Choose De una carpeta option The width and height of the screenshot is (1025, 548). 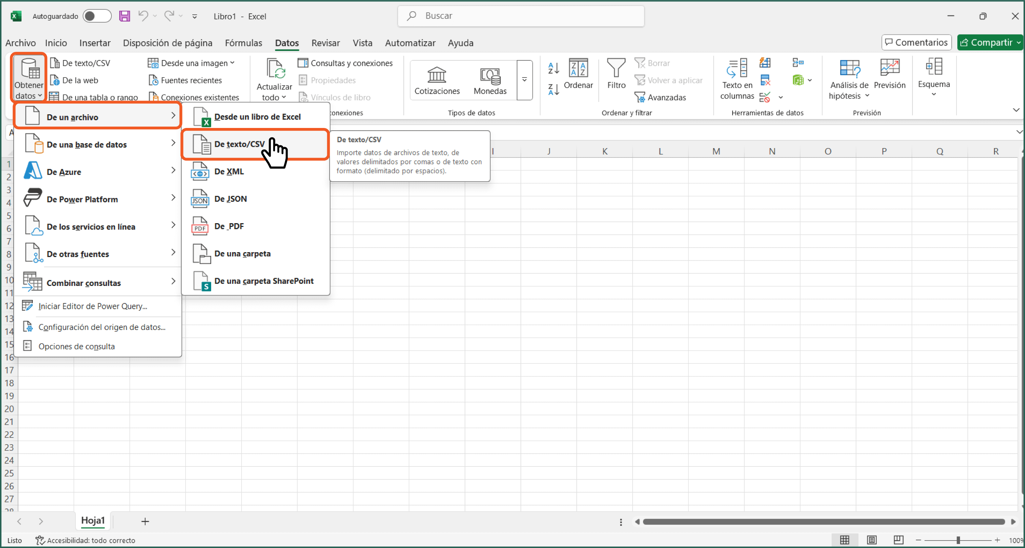256,254
